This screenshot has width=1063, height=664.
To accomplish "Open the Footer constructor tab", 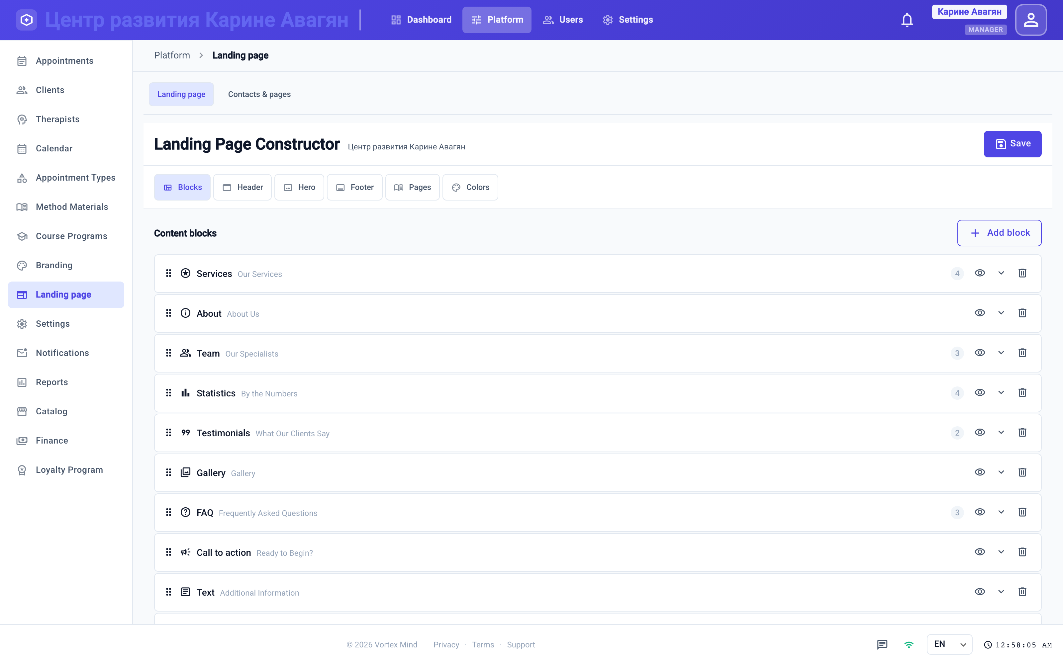I will pyautogui.click(x=354, y=188).
